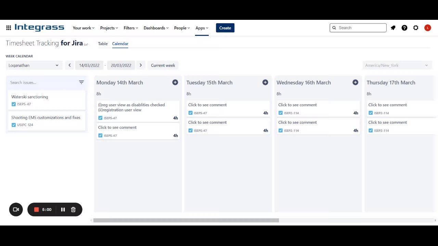Screen dimensions: 438x246
Task: Click task icon on Monday's registration user view entry
Action: pyautogui.click(x=100, y=118)
